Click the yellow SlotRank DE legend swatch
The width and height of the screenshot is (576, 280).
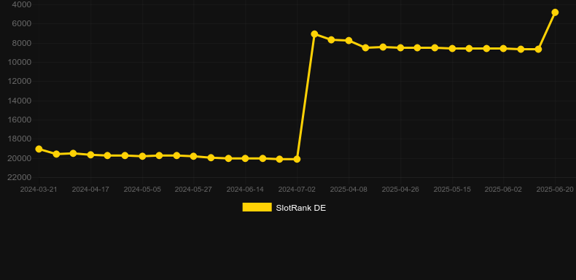tap(257, 207)
